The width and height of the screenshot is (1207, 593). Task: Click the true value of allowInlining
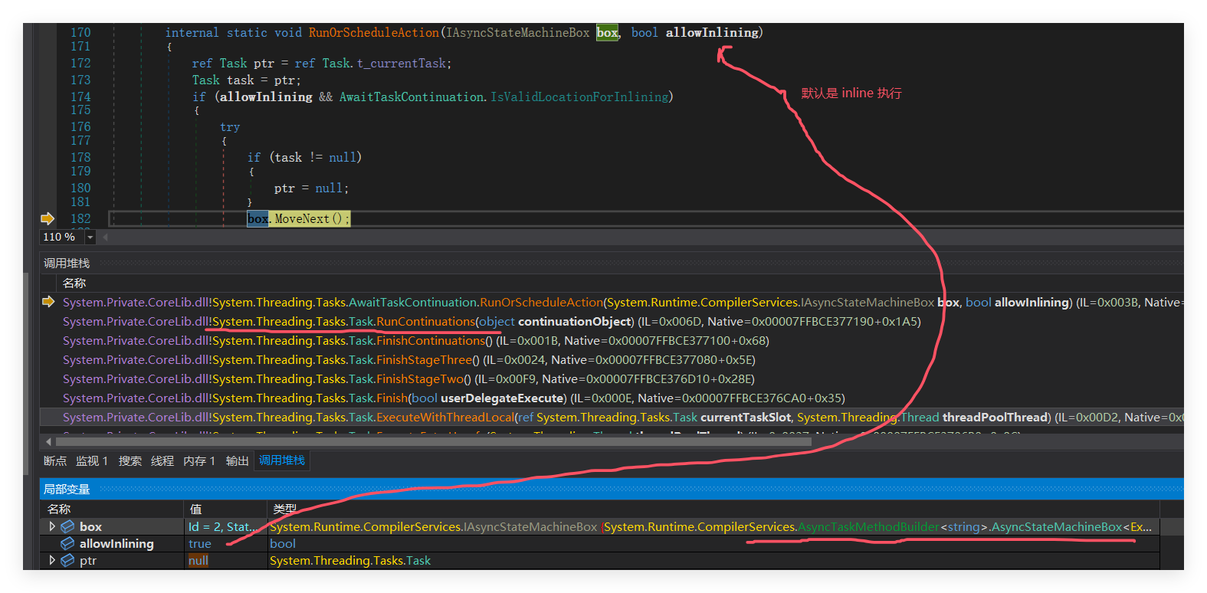pyautogui.click(x=200, y=543)
